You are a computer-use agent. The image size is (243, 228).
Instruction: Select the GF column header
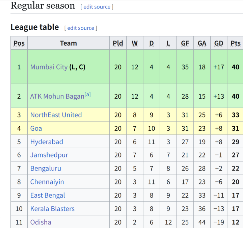(185, 43)
